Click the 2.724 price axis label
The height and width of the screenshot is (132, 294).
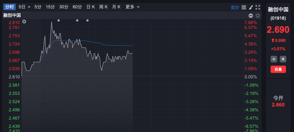[x=14, y=44]
